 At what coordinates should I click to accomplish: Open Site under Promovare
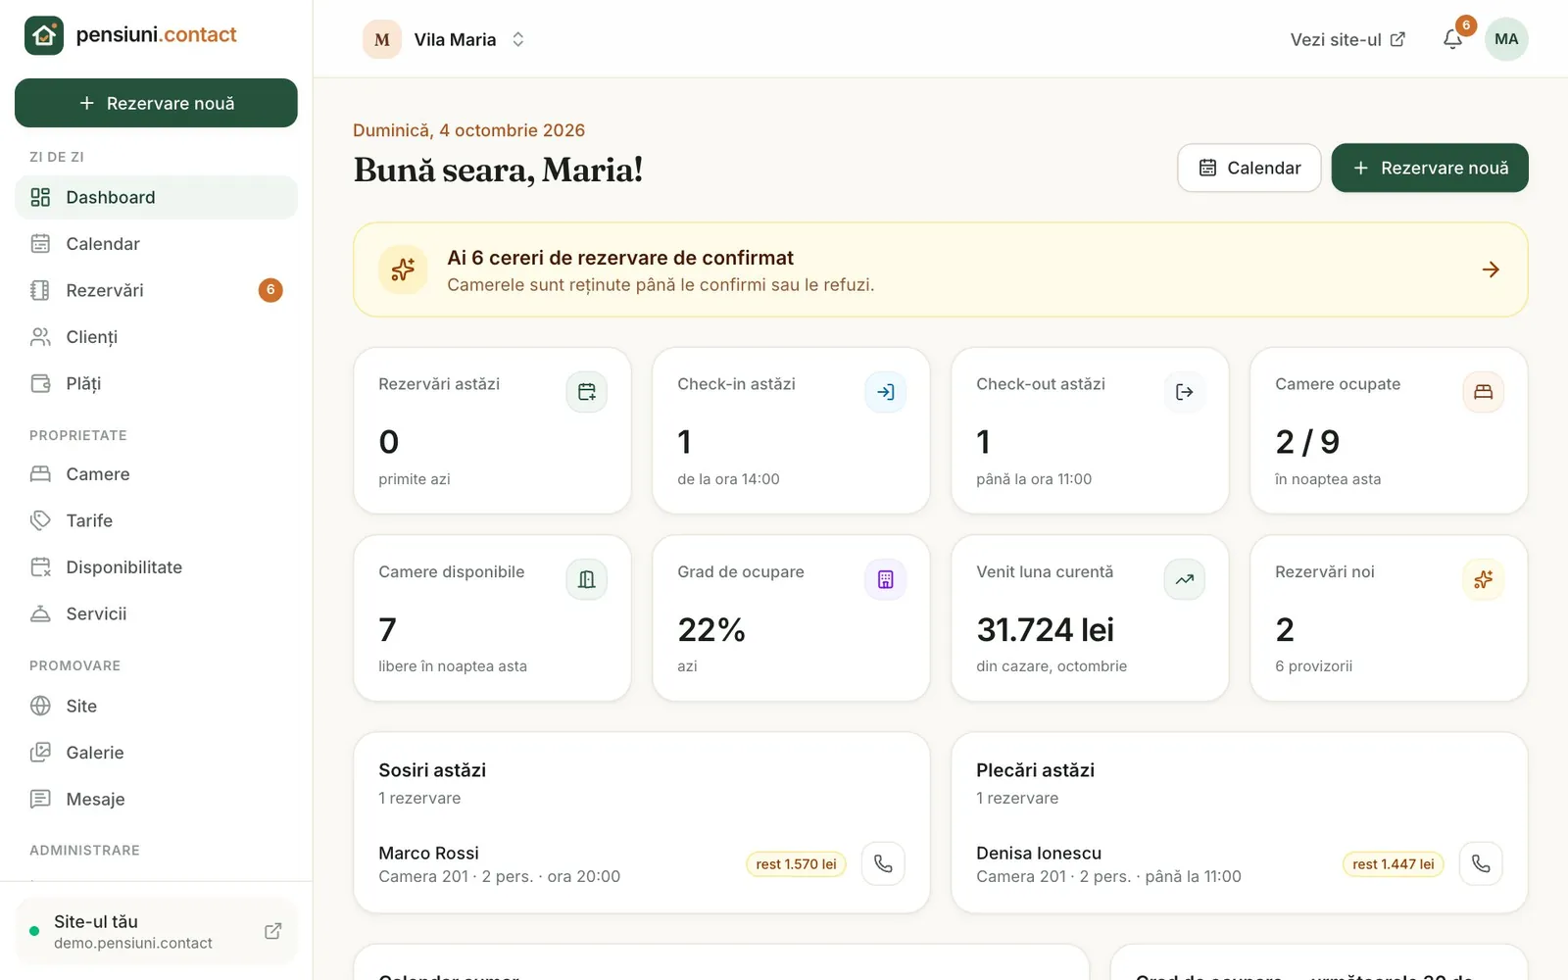[156, 706]
